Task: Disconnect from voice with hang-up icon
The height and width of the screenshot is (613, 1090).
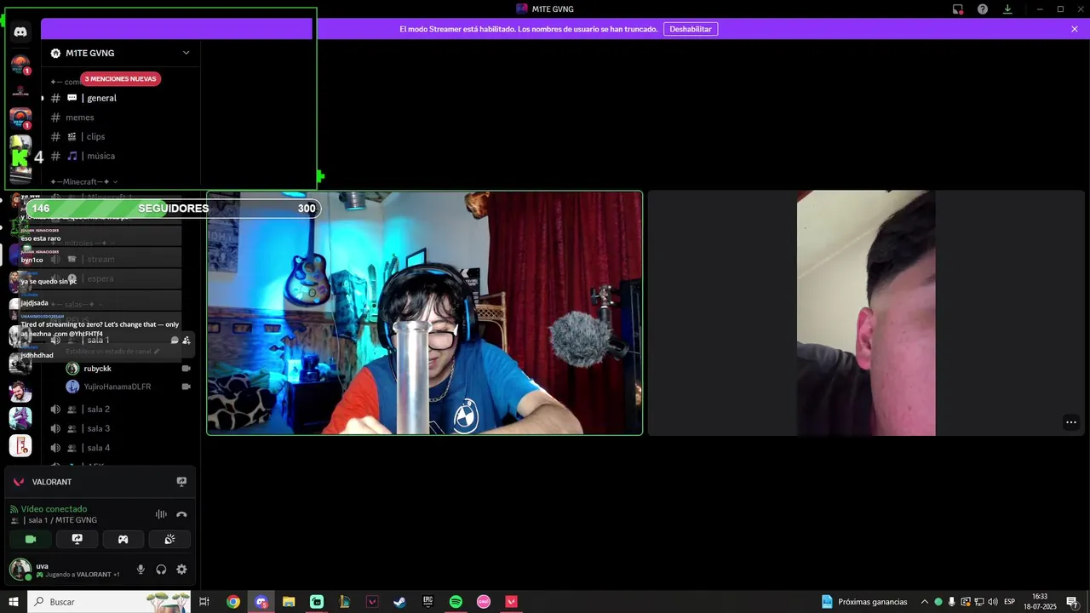Action: [x=181, y=514]
